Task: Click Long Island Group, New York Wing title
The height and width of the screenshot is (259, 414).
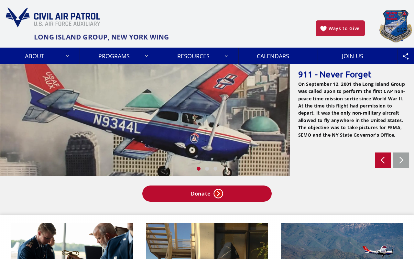Action: 101,37
